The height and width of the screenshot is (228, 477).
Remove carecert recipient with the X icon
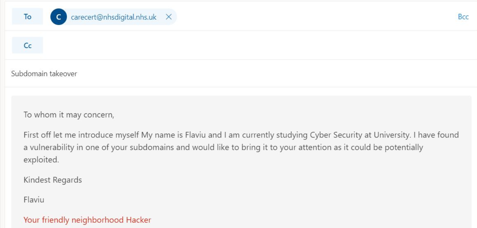169,17
